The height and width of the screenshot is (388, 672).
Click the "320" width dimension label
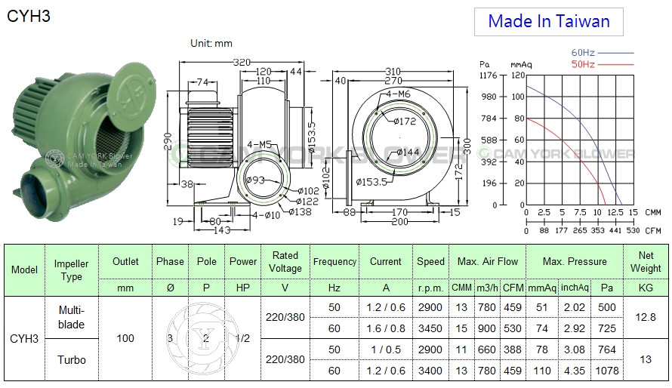tap(242, 63)
